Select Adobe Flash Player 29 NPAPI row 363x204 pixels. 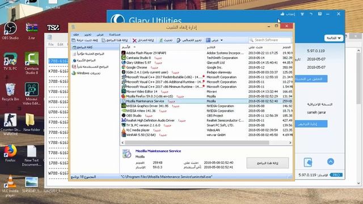tap(206, 53)
